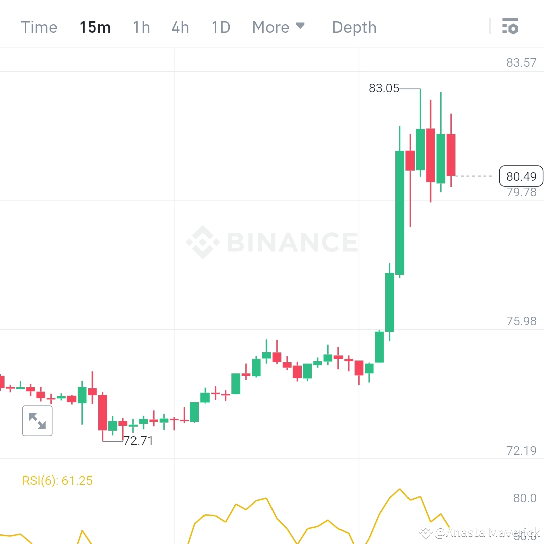Screen dimensions: 544x544
Task: Switch to the 1h timeframe tab
Action: (x=141, y=27)
